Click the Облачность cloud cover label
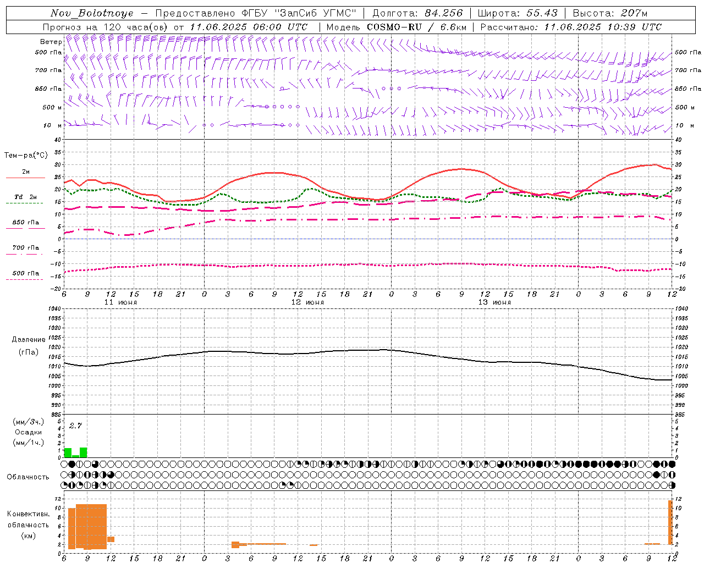The height and width of the screenshot is (563, 704). coord(28,477)
